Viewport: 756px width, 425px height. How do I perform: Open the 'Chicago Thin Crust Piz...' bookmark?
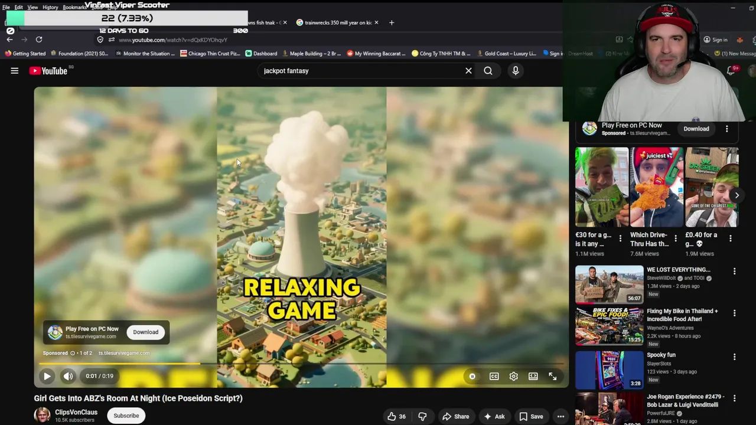[x=210, y=54]
